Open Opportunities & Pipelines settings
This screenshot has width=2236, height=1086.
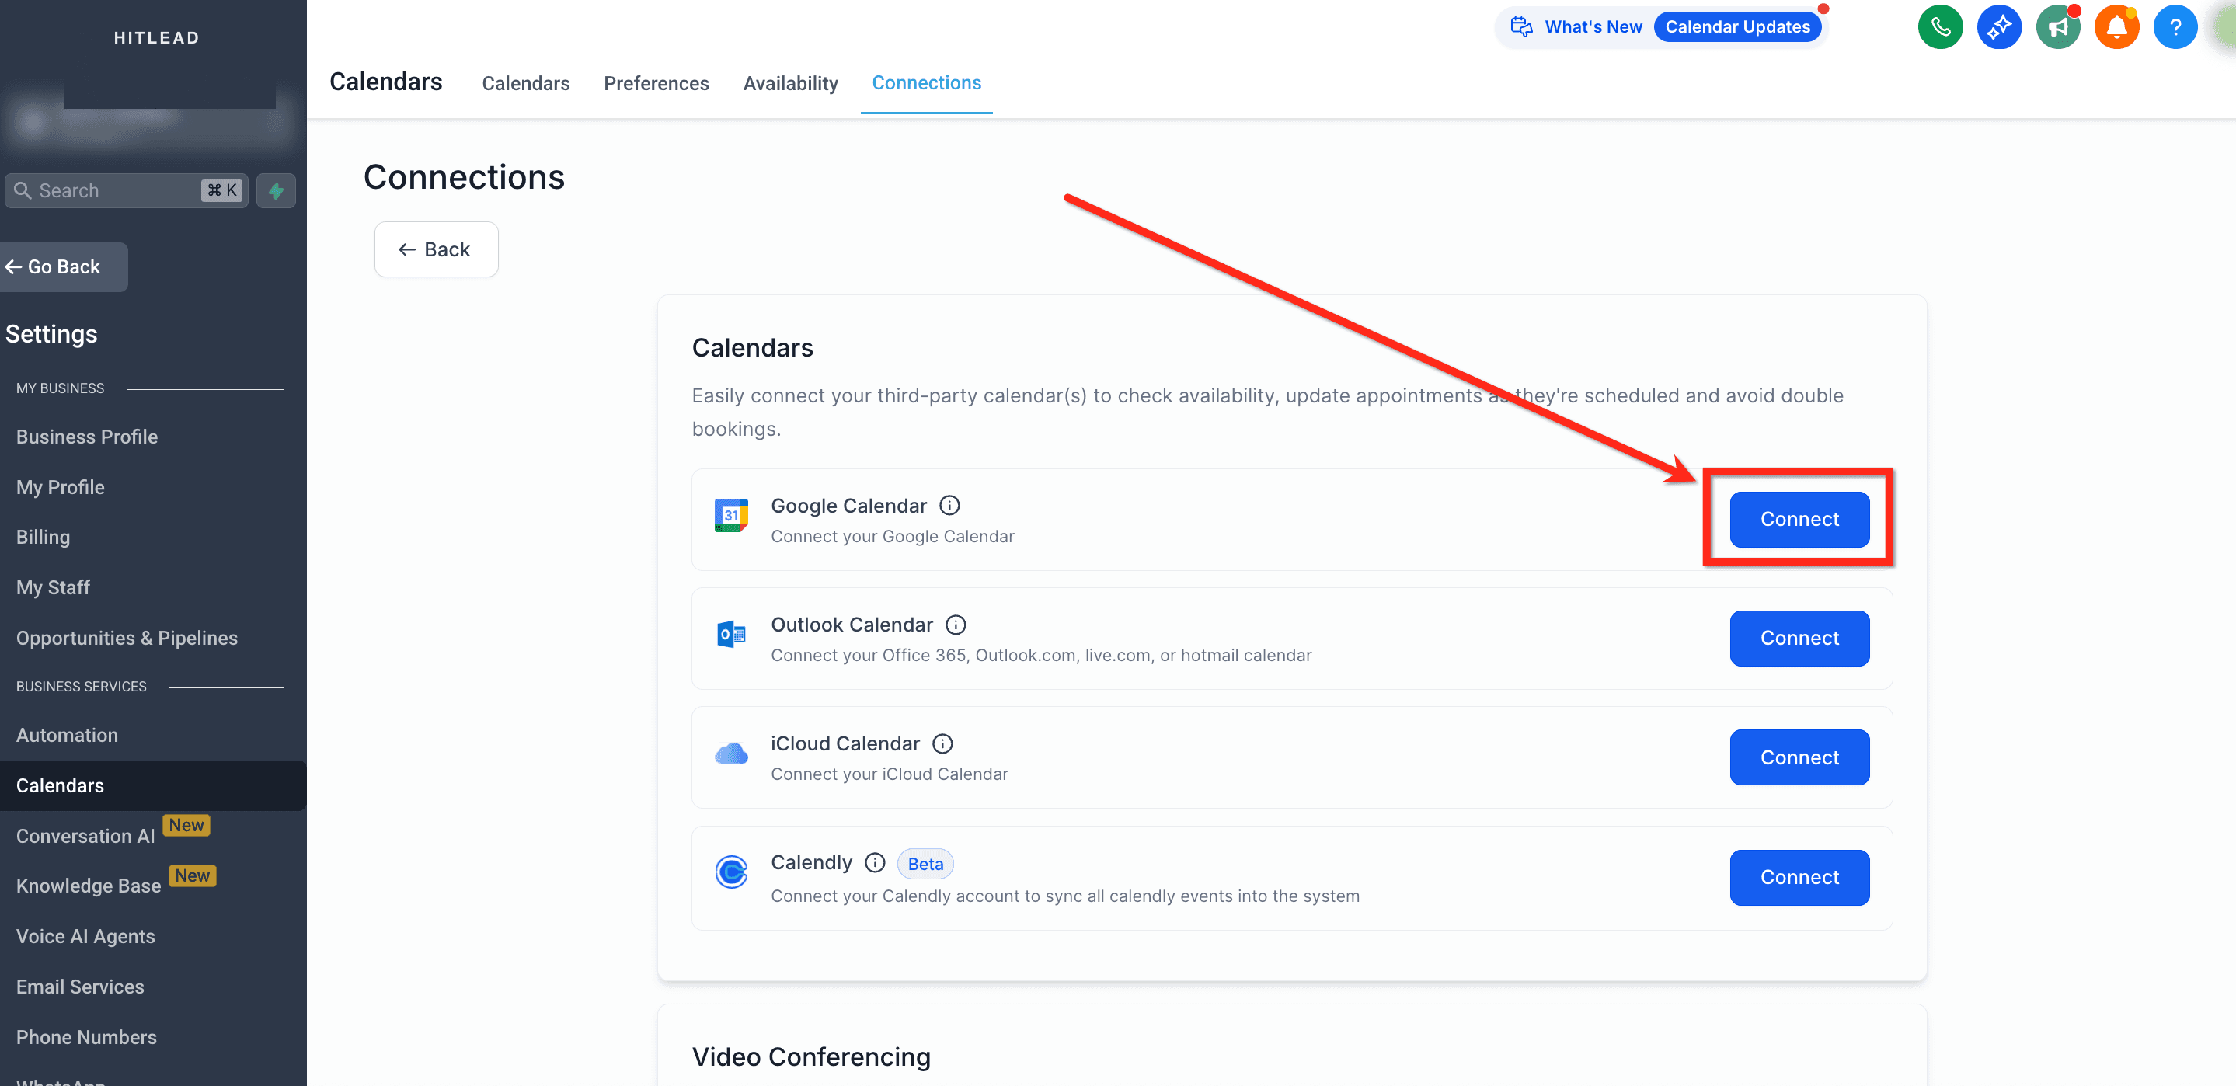(x=127, y=637)
